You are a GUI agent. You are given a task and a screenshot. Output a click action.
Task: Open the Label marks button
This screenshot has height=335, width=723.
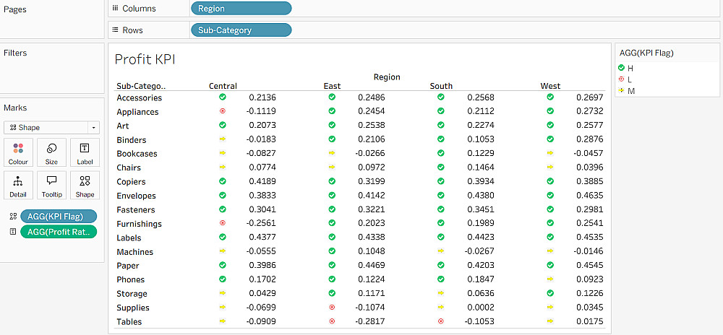point(85,152)
